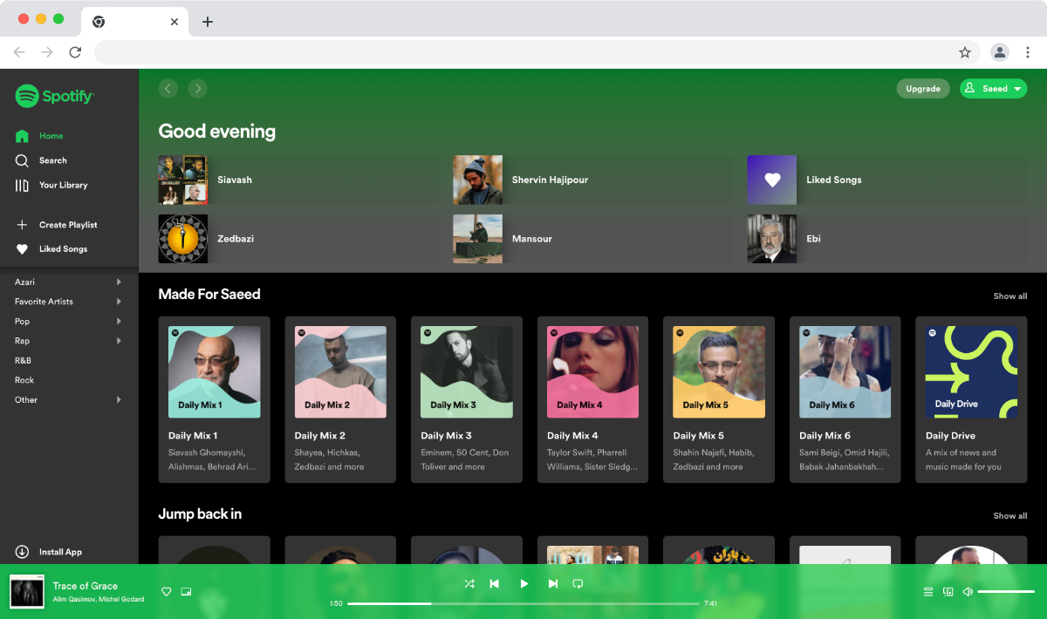Click now playing album art
Viewport: 1047px width, 619px height.
click(x=27, y=591)
